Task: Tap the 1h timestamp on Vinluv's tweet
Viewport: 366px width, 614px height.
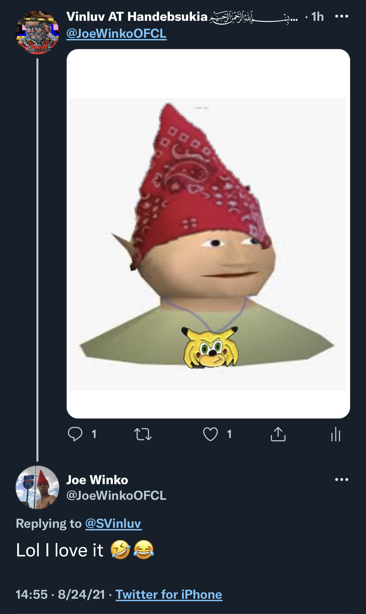Action: (x=318, y=17)
